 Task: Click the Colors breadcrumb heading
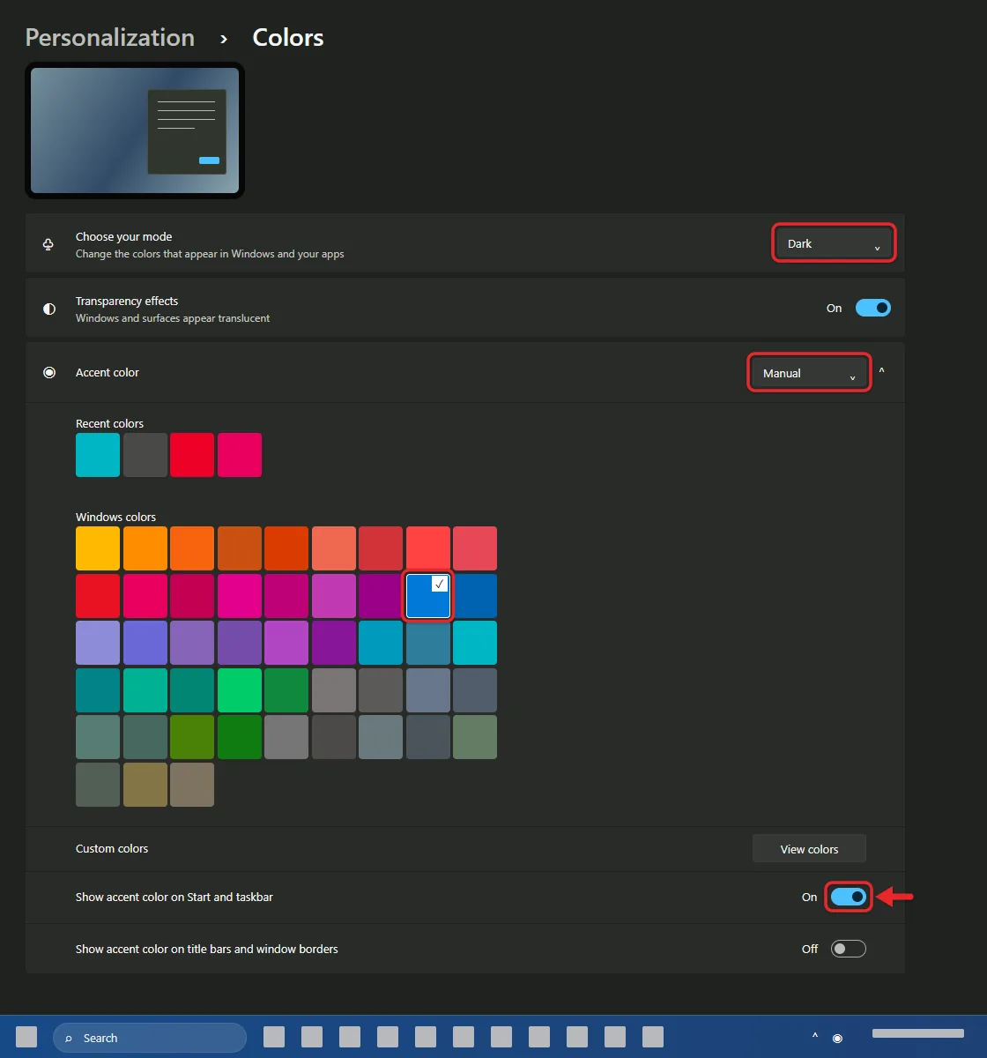(288, 37)
